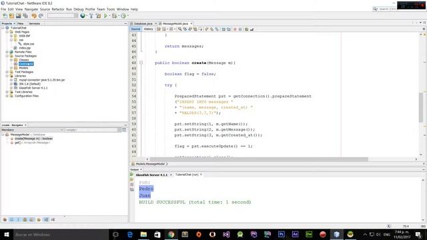427x240 pixels.
Task: Click the Windows Start button
Action: pos(6,234)
